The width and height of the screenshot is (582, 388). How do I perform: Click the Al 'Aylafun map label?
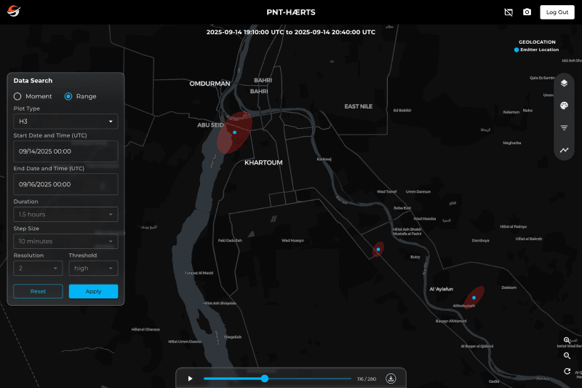(442, 289)
